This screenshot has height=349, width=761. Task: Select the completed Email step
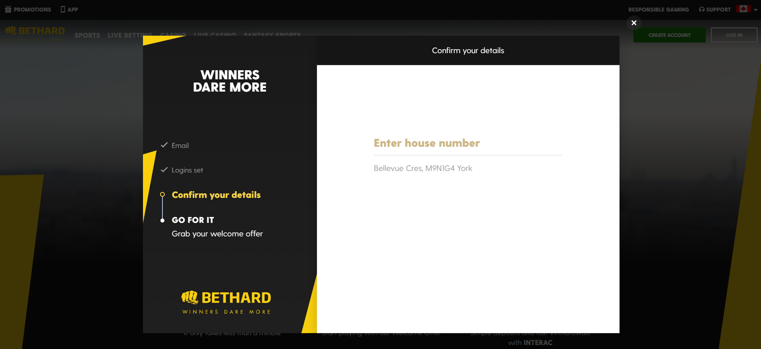(x=180, y=145)
